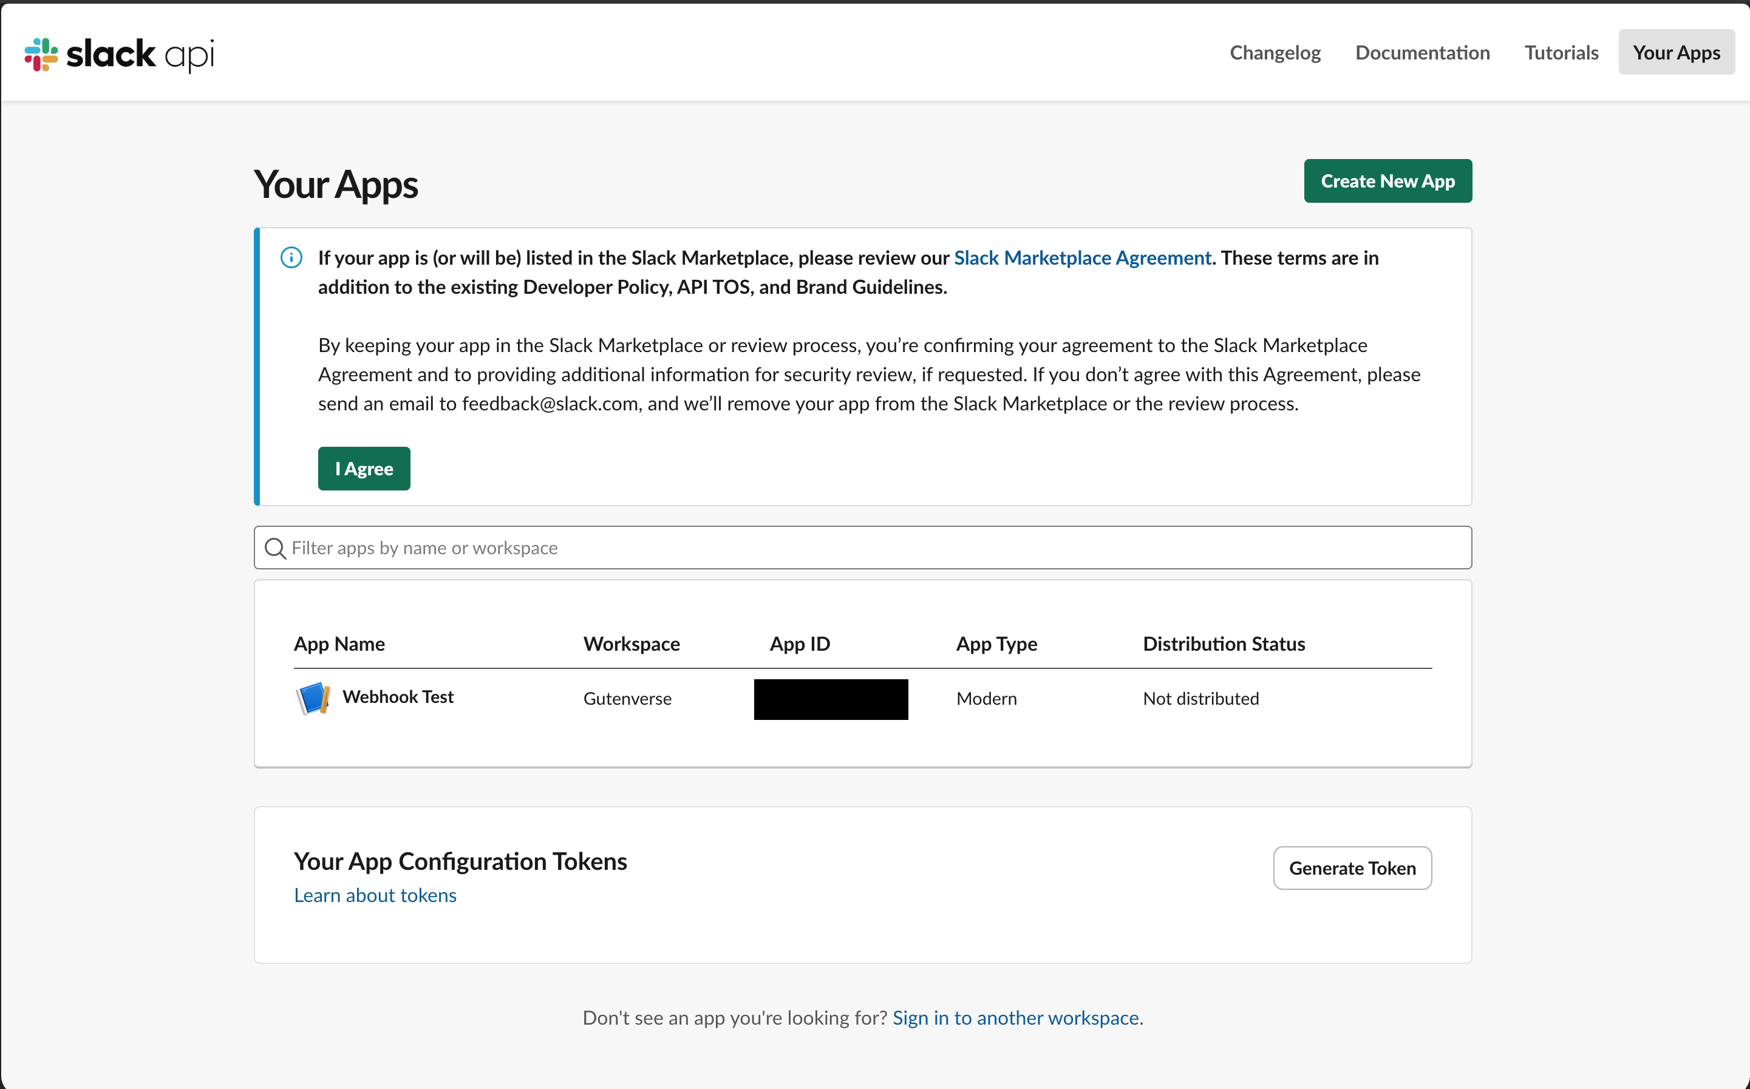
Task: Select the Your Apps nav item
Action: pyautogui.click(x=1677, y=53)
